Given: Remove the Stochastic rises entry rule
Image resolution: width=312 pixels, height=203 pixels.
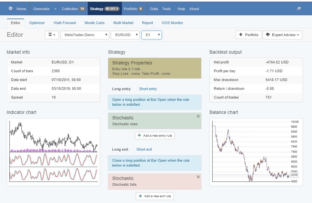Looking at the screenshot, I should coord(198,116).
